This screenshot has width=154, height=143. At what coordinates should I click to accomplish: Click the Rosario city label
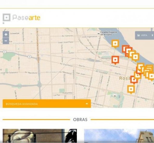pos(125,78)
